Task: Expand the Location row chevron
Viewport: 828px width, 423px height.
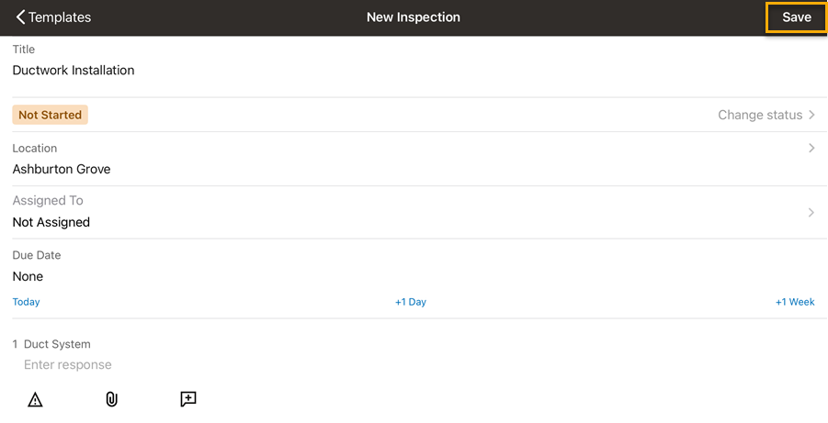Action: (x=811, y=148)
